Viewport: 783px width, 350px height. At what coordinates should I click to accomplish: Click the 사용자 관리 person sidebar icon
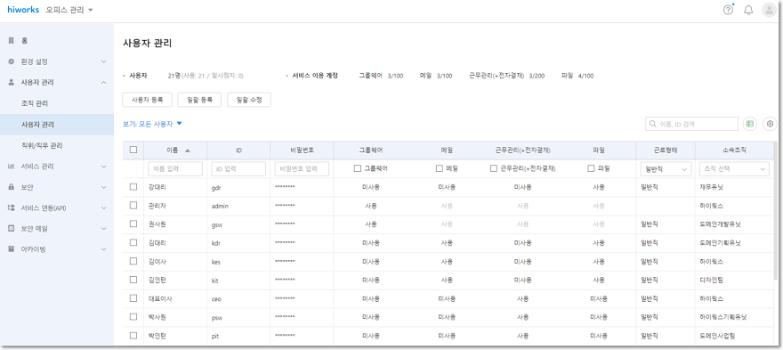coord(11,83)
